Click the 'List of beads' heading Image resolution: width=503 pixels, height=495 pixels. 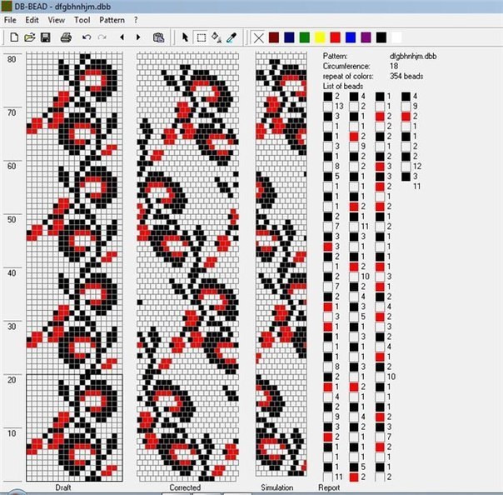[343, 86]
